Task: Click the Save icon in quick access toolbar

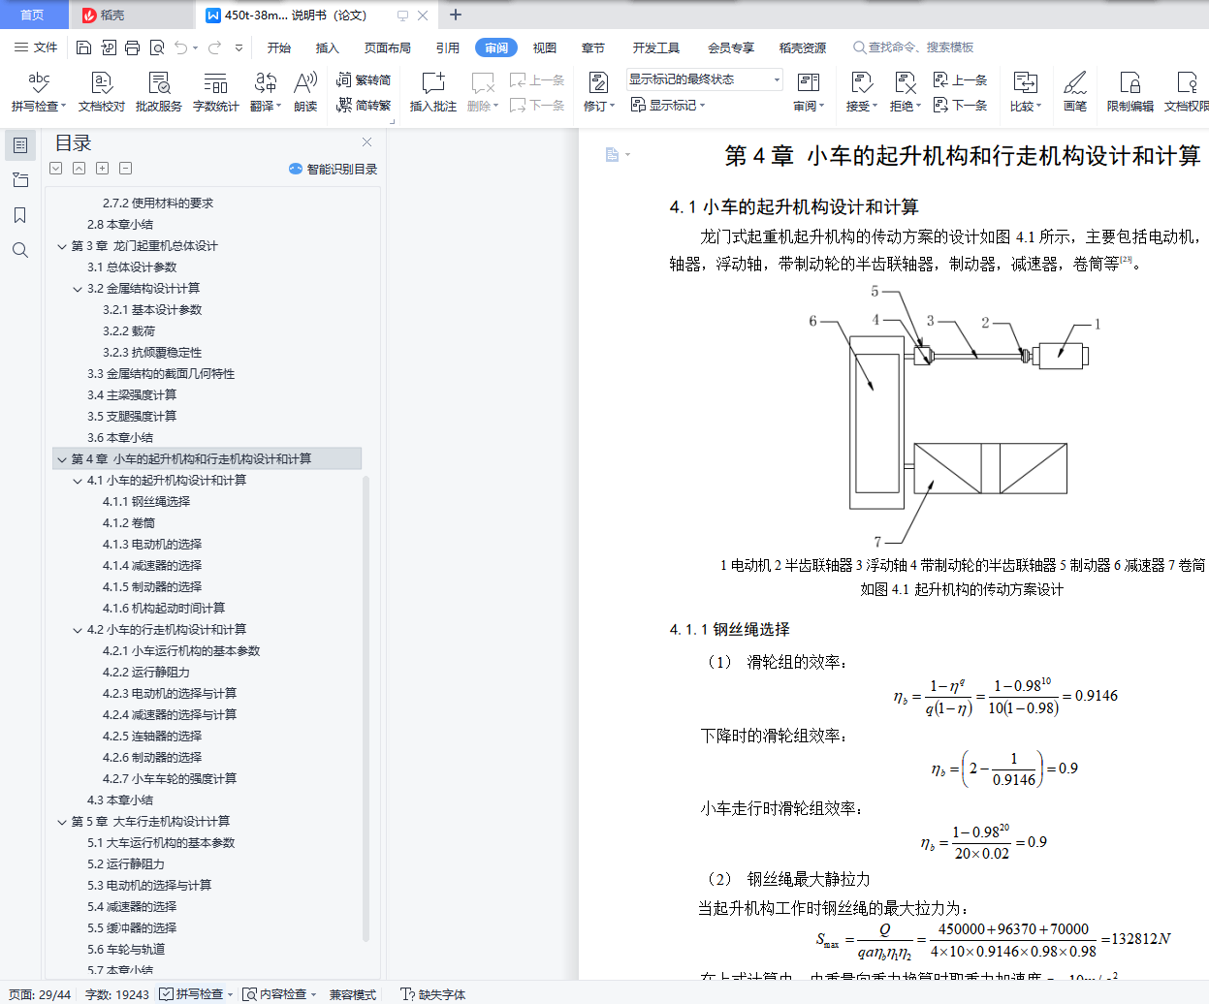Action: [x=83, y=47]
